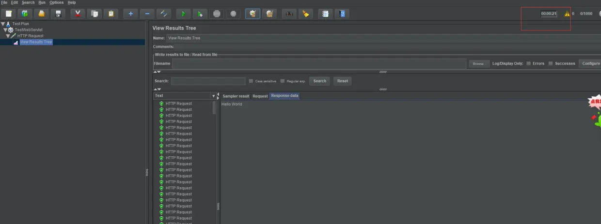
Task: Click Start no pauses icon
Action: [200, 14]
